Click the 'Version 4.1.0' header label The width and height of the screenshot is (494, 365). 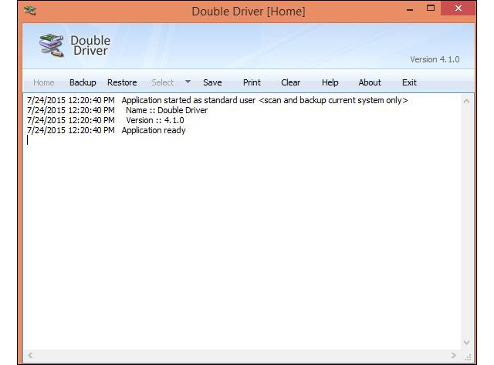point(435,59)
